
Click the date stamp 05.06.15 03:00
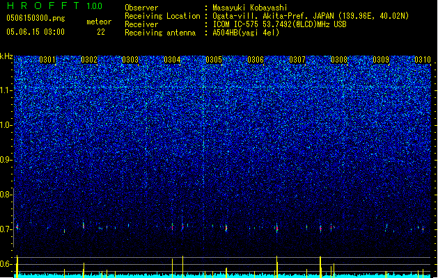click(x=36, y=31)
